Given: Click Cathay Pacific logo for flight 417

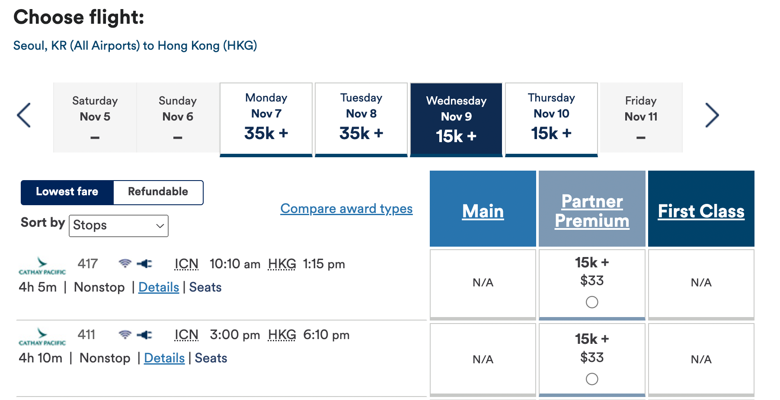Looking at the screenshot, I should [42, 266].
